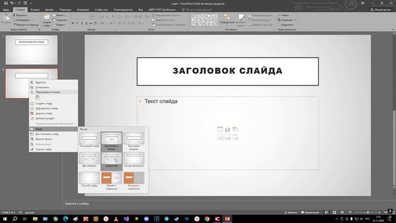Open the Windows Start menu
Screen dimensions: 396x223
tap(5, 219)
